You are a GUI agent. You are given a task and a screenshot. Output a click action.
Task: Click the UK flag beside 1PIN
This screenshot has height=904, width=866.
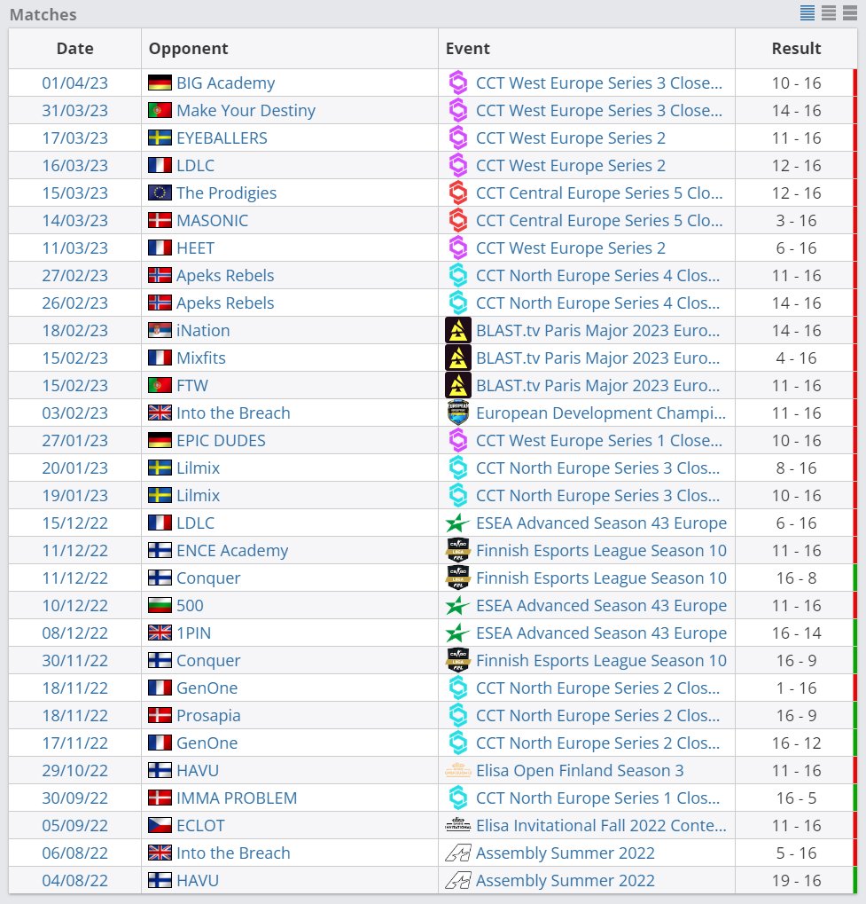(x=160, y=633)
